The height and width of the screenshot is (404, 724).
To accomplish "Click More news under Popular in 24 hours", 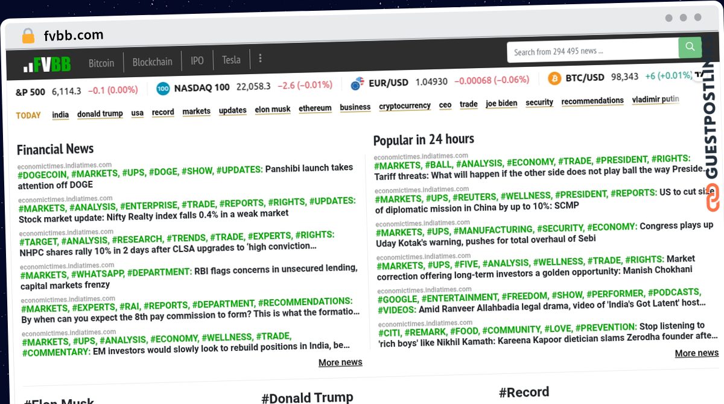I will coord(696,353).
